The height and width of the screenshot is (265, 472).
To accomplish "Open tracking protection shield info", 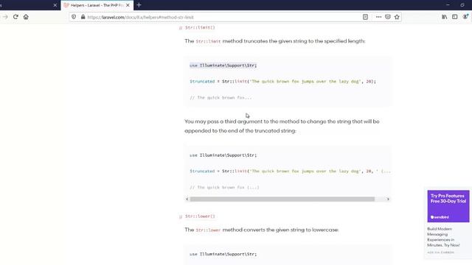I will tap(74, 17).
